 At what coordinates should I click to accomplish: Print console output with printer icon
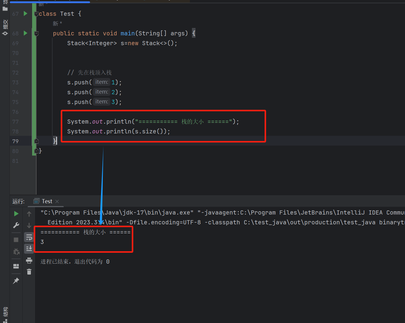coord(29,261)
